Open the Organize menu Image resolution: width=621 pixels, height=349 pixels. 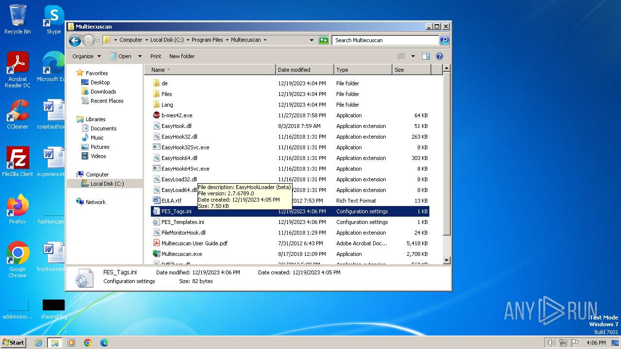[x=86, y=56]
